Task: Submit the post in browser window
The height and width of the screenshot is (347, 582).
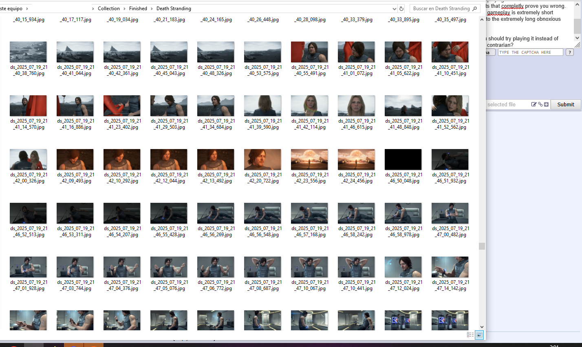Action: (566, 104)
